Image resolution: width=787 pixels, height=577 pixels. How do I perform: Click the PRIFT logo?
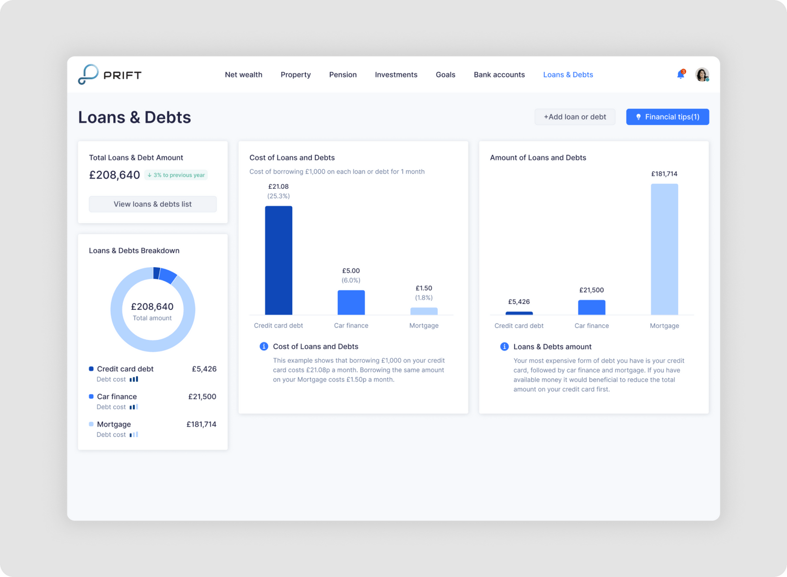tap(109, 74)
